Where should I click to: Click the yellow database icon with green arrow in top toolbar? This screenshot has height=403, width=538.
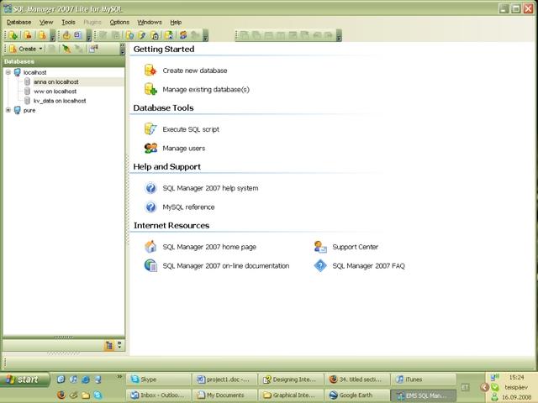(x=13, y=35)
